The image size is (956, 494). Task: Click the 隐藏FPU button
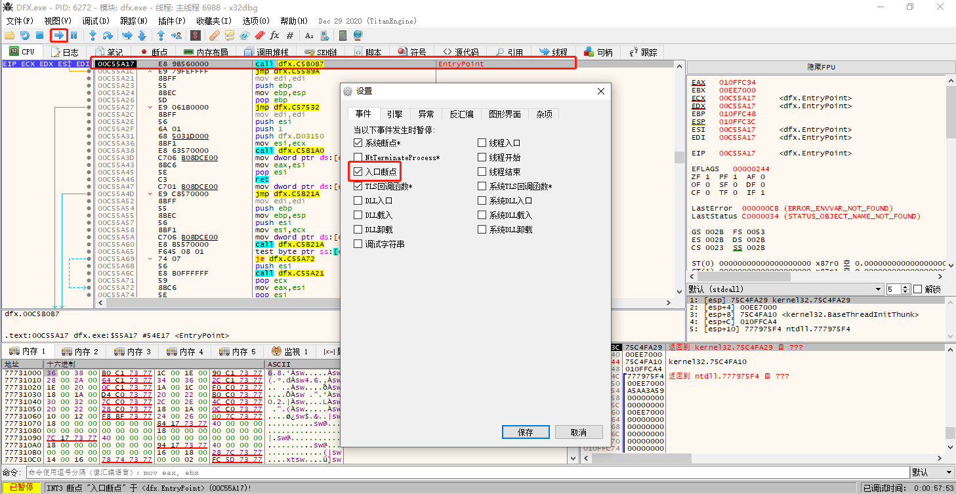coord(821,67)
